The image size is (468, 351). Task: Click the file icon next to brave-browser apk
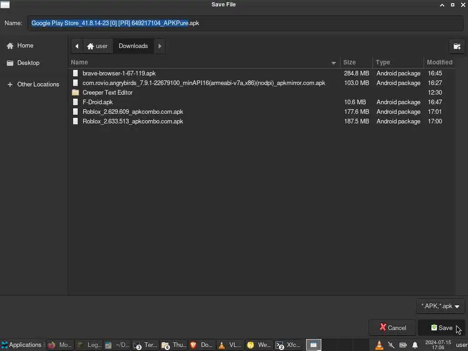click(75, 74)
